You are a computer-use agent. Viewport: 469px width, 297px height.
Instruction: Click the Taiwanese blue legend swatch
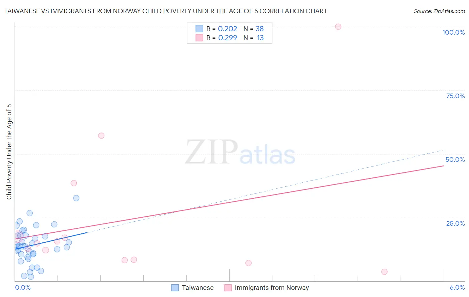[x=175, y=288]
